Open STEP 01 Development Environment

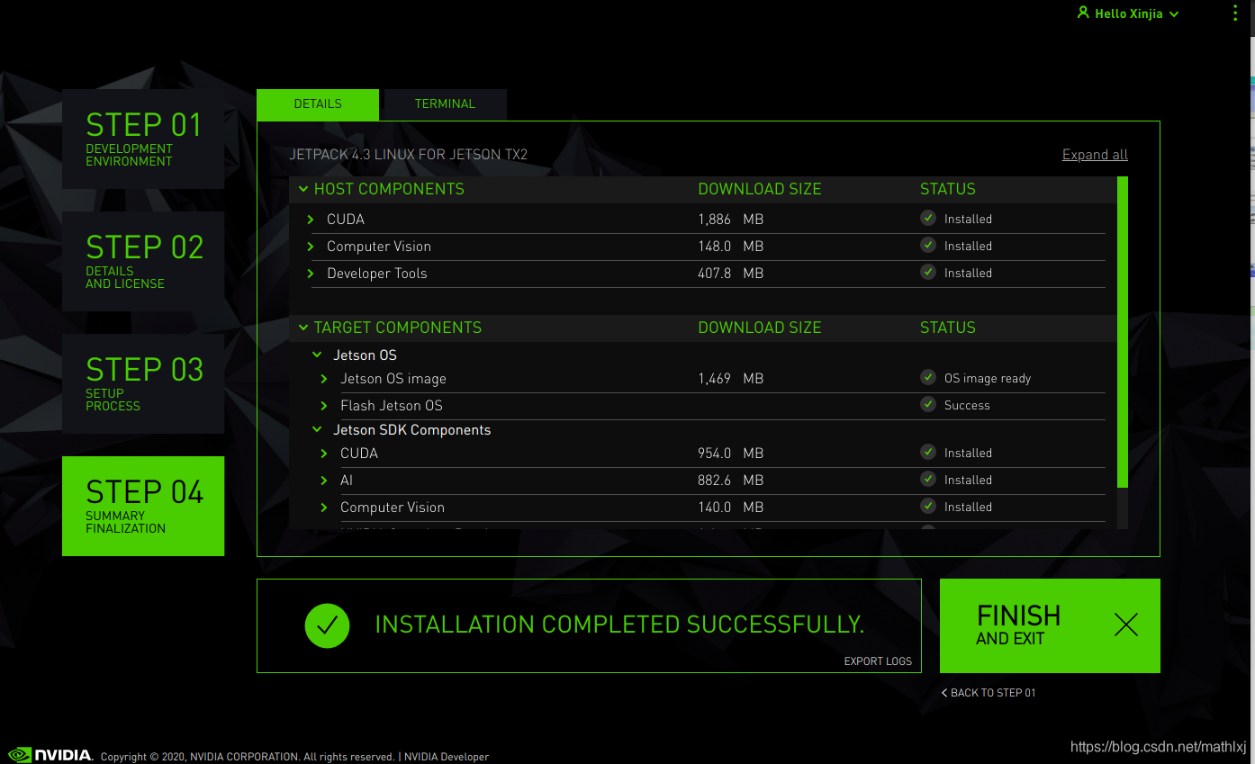[143, 139]
